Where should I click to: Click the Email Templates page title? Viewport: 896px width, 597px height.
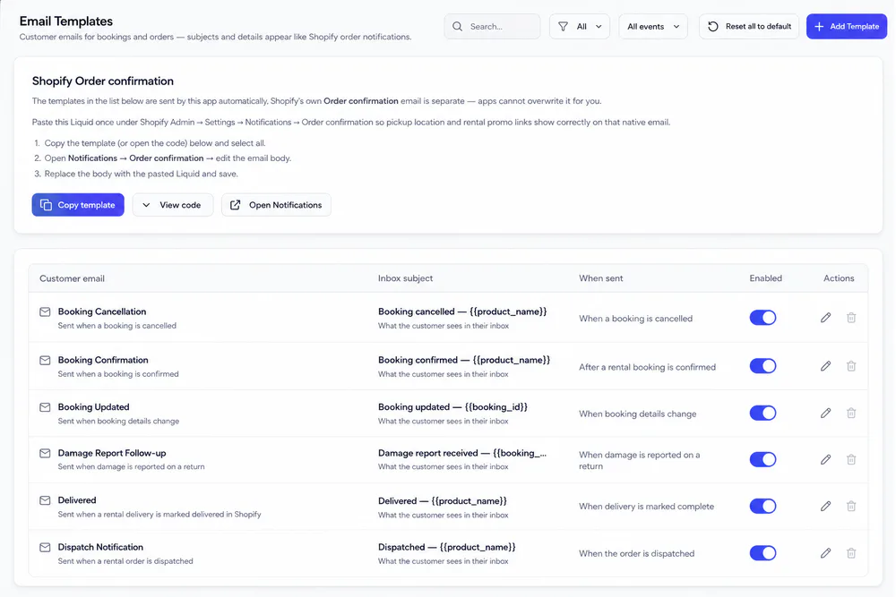click(66, 21)
